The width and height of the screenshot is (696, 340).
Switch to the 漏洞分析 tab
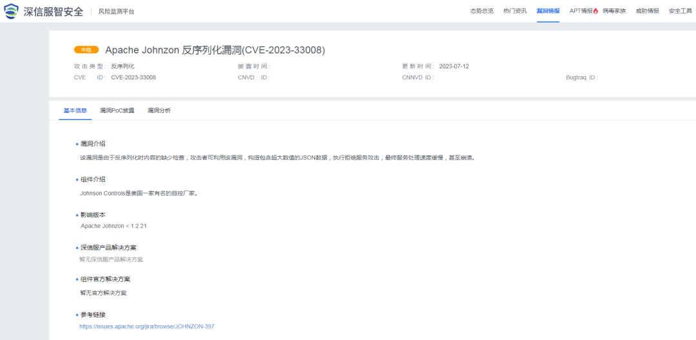[x=159, y=111]
